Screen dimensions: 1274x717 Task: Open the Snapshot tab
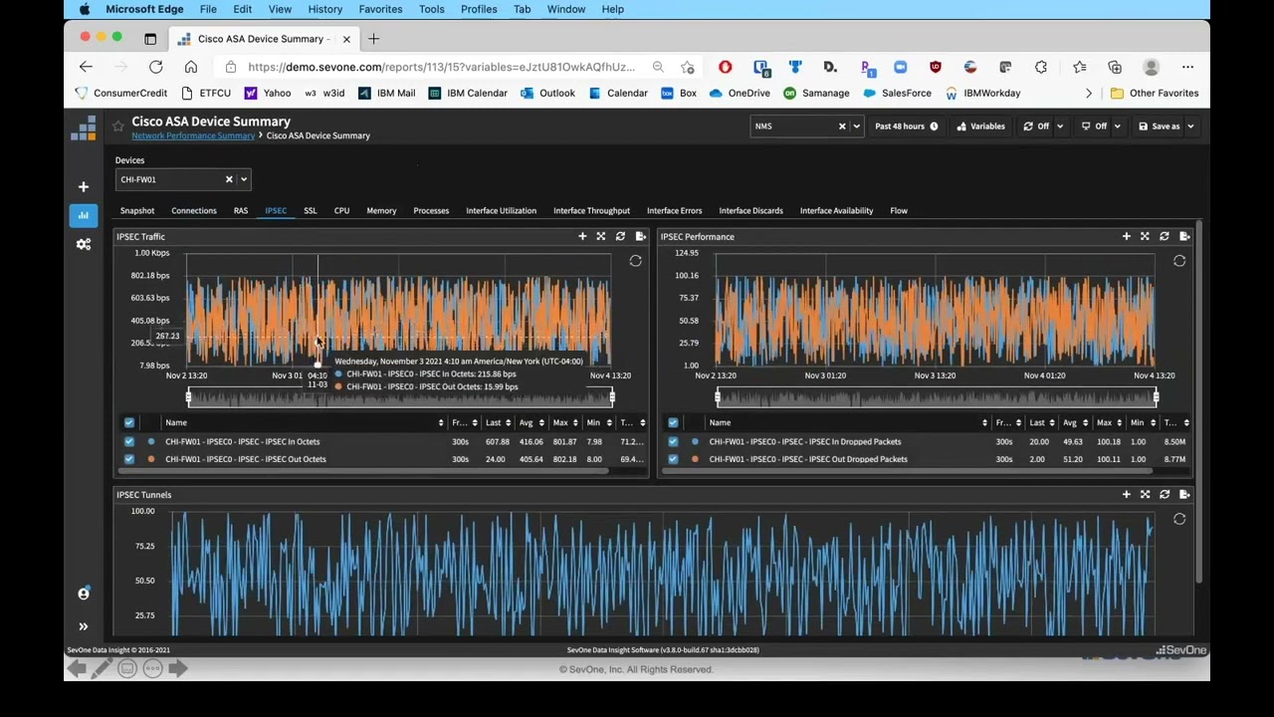pyautogui.click(x=137, y=211)
